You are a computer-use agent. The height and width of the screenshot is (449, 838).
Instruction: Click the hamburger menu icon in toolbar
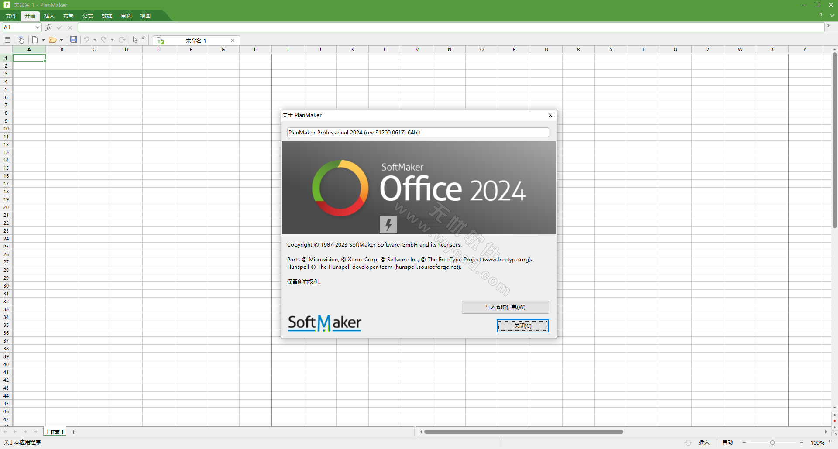(x=7, y=40)
